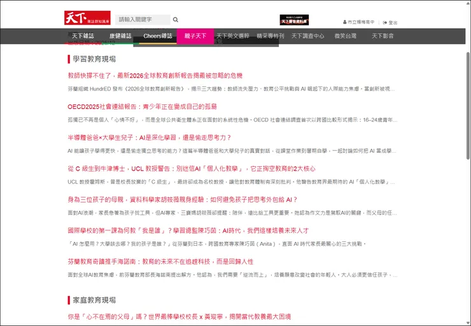Click the search magnifier icon
The height and width of the screenshot is (326, 471).
click(176, 20)
